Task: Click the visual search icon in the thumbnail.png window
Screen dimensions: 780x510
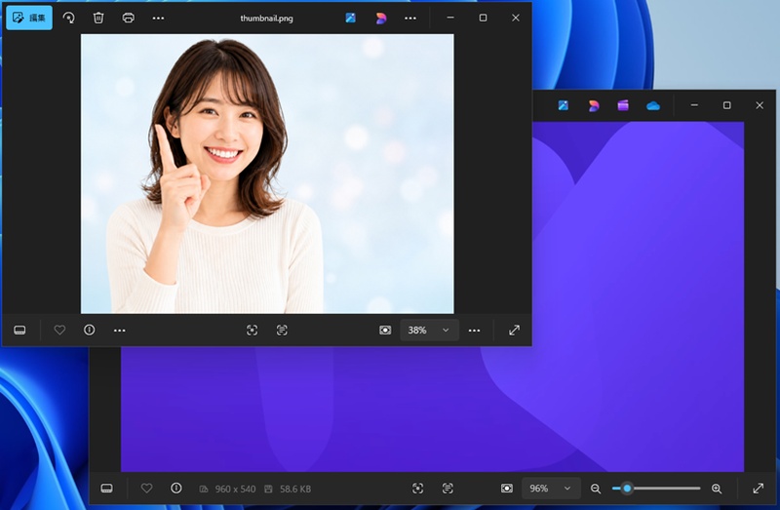Action: [253, 330]
